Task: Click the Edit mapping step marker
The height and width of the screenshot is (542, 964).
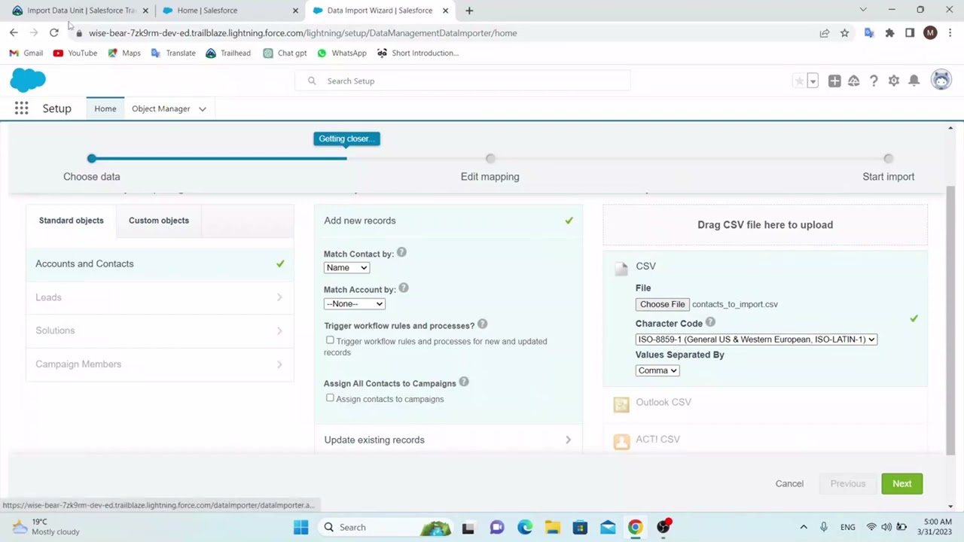Action: click(x=490, y=158)
